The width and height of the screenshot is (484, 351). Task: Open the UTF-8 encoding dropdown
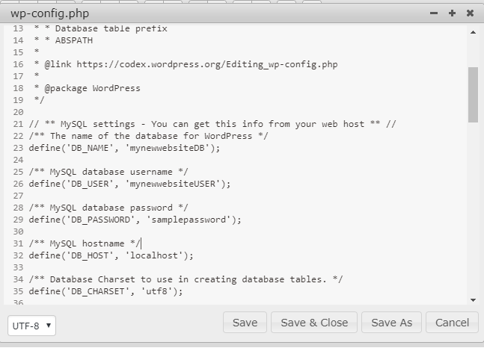point(32,326)
